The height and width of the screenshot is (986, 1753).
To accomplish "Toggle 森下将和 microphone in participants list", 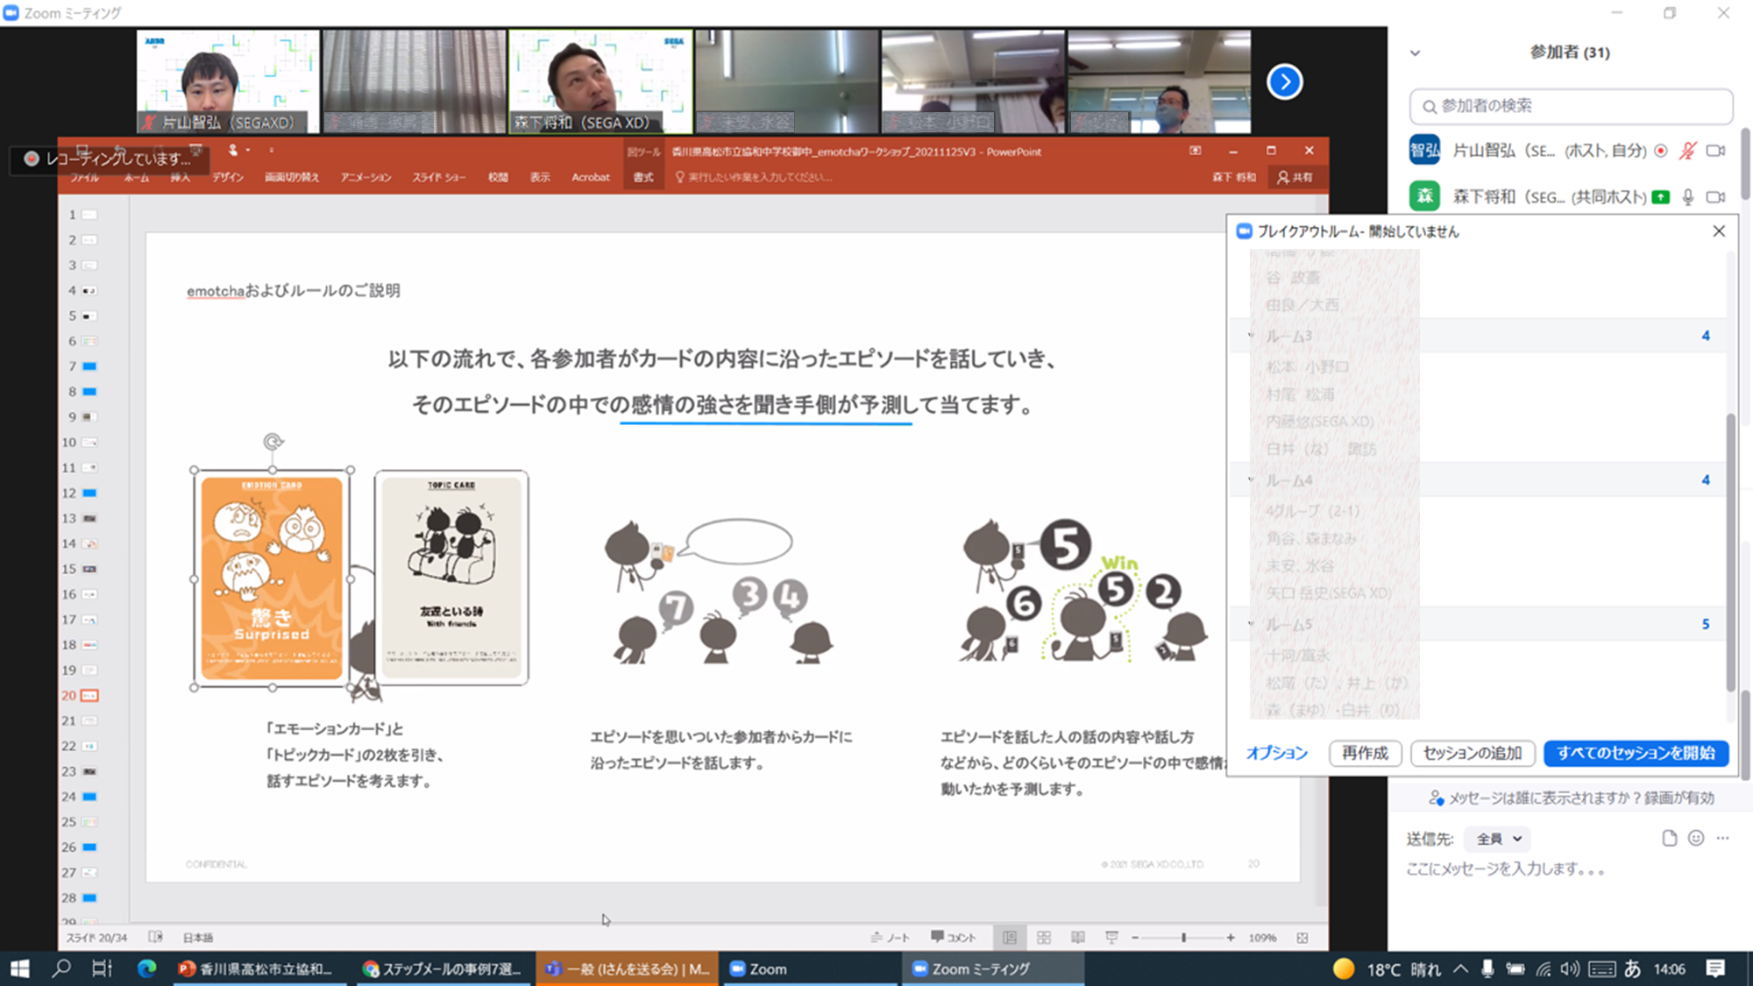I will click(x=1688, y=197).
